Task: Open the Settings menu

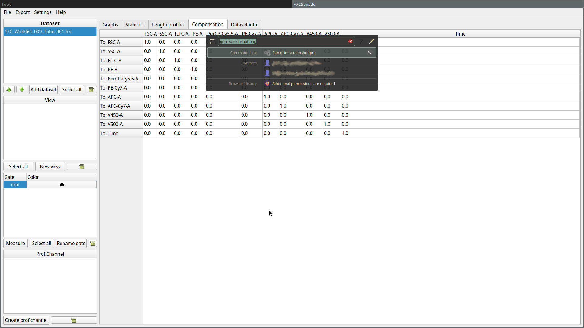Action: click(x=43, y=12)
